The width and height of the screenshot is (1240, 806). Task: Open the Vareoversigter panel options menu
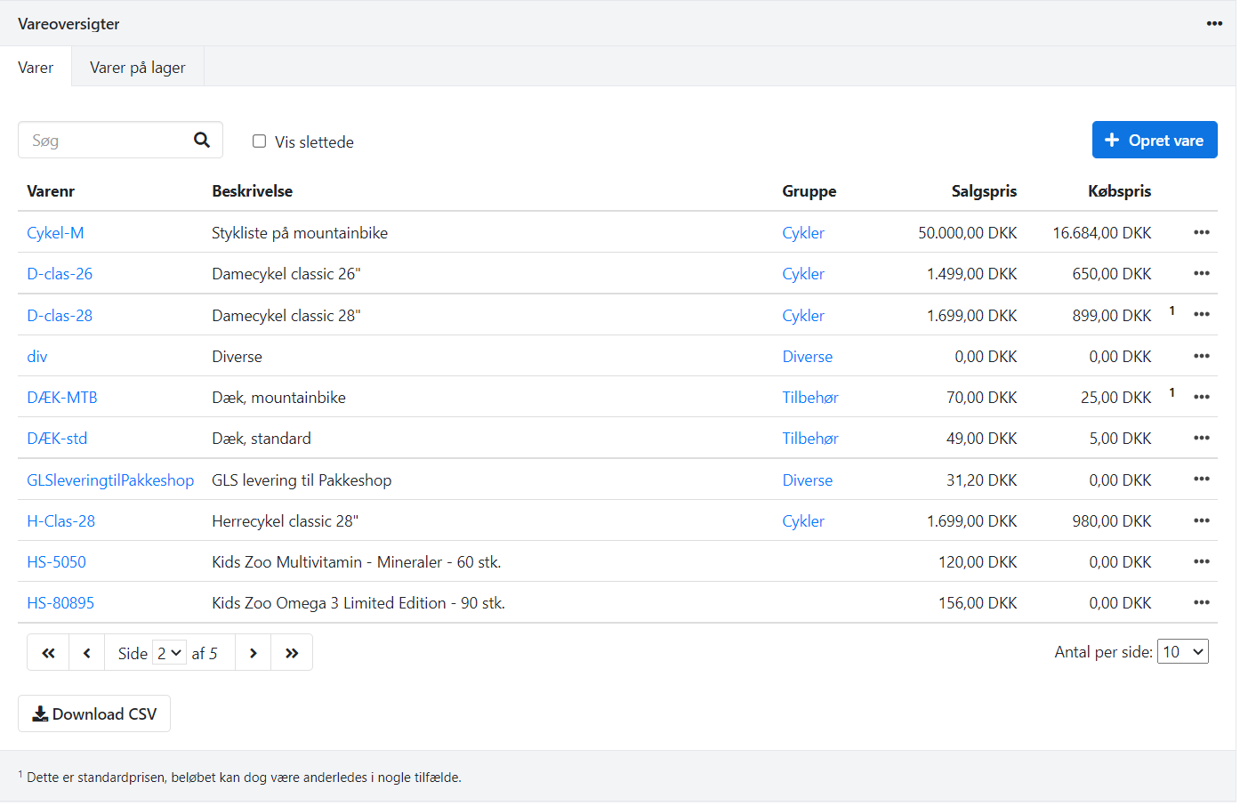coord(1214,24)
